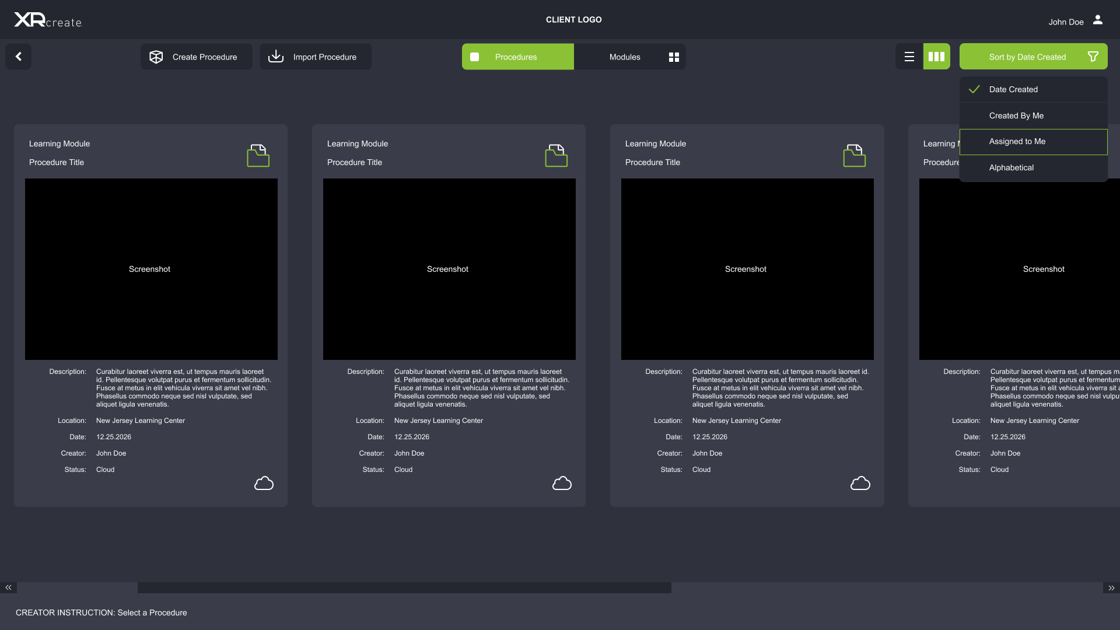Viewport: 1120px width, 630px height.
Task: Switch to list view layout
Action: tap(909, 57)
